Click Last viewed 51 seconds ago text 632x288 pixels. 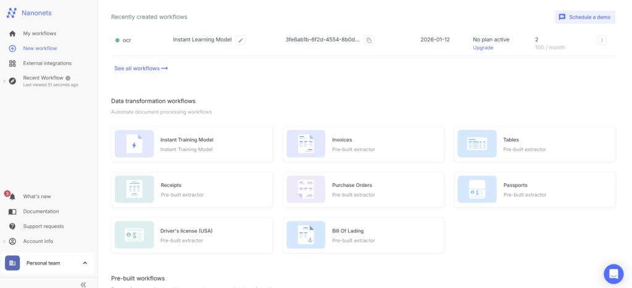[51, 85]
